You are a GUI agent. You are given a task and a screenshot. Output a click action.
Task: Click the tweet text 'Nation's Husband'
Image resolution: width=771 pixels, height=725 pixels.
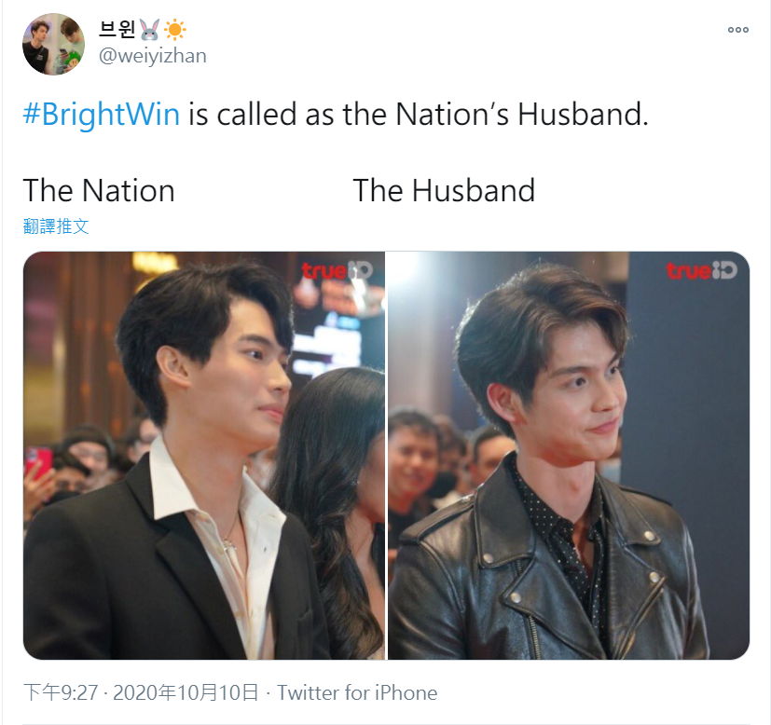click(x=521, y=115)
